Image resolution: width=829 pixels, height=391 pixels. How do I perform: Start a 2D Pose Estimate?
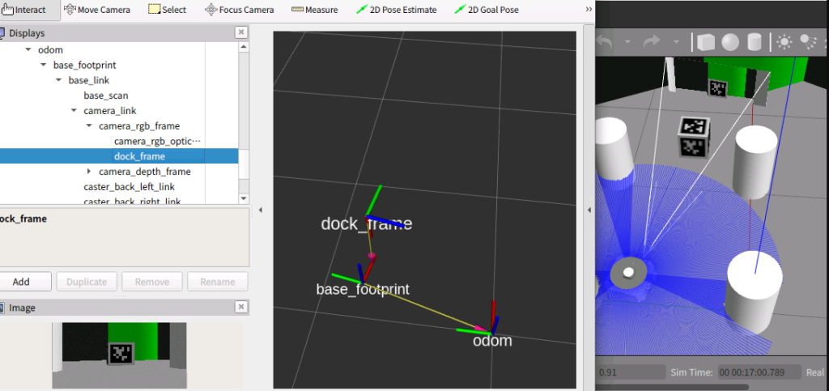[397, 10]
